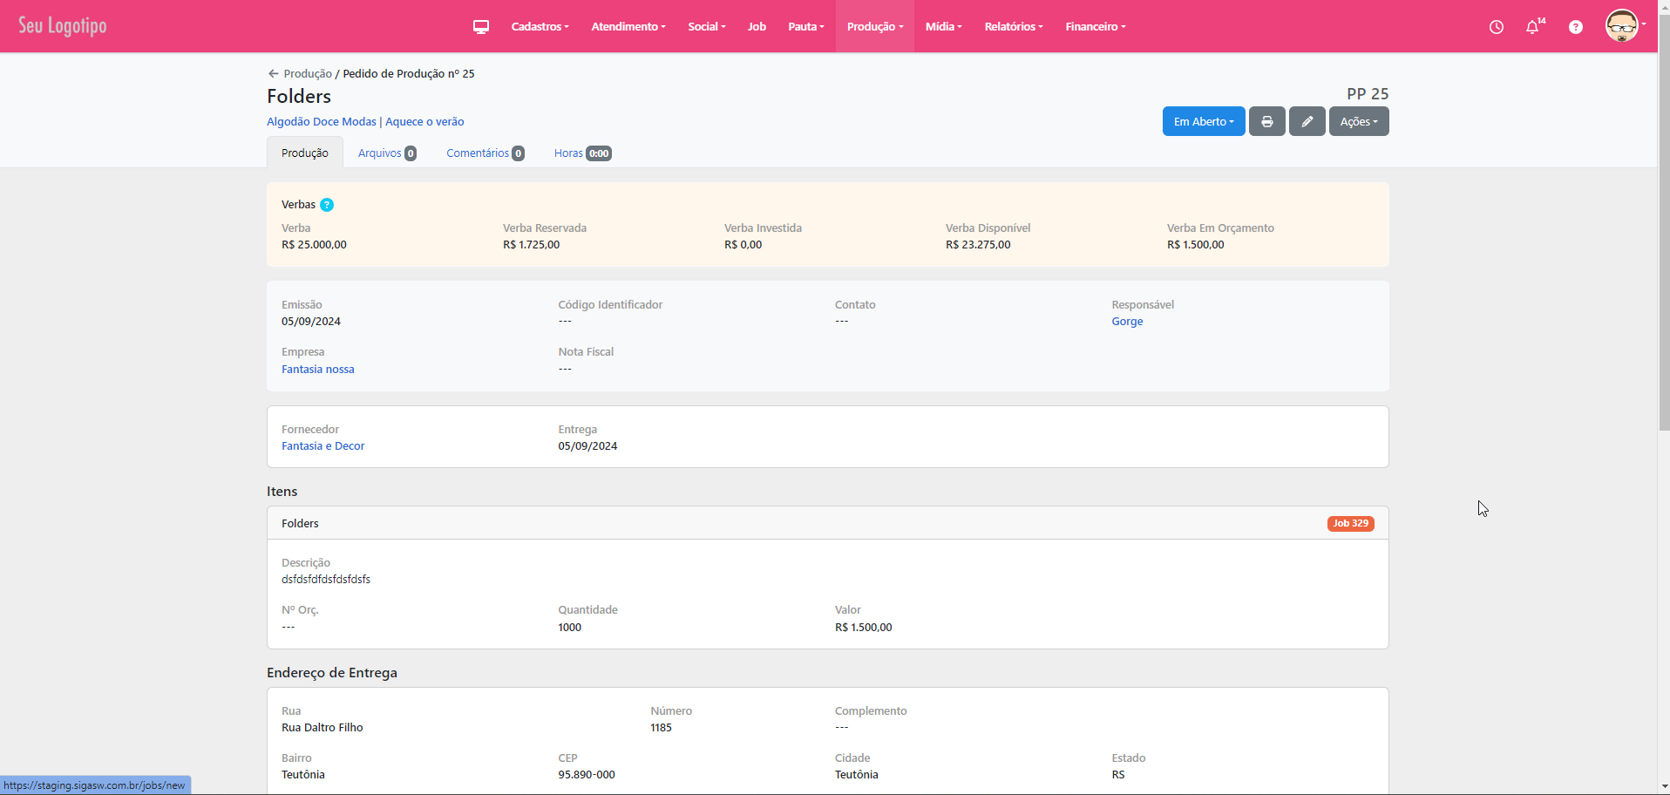The image size is (1670, 795).
Task: Expand the Em Aberto status dropdown
Action: pyautogui.click(x=1203, y=122)
